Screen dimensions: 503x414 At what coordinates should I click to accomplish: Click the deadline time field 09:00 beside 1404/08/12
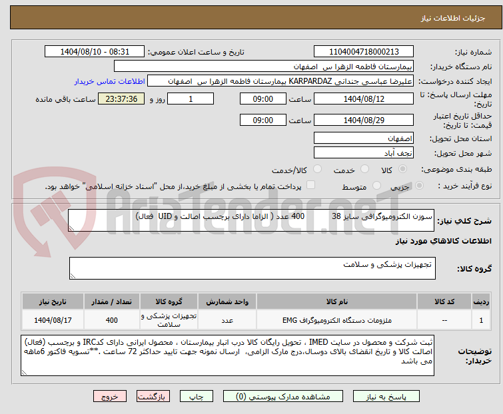(262, 99)
